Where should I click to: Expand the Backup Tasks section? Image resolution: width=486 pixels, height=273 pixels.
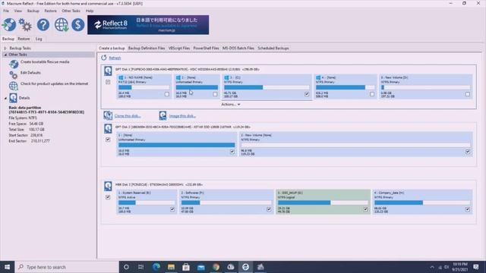pyautogui.click(x=5, y=49)
